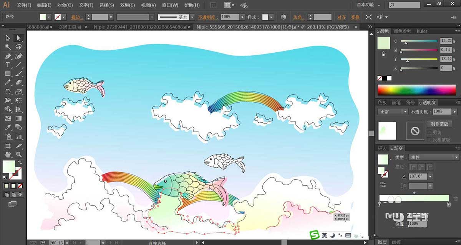Click the color spectrum bar
This screenshot has height=245, width=461.
coord(416,90)
